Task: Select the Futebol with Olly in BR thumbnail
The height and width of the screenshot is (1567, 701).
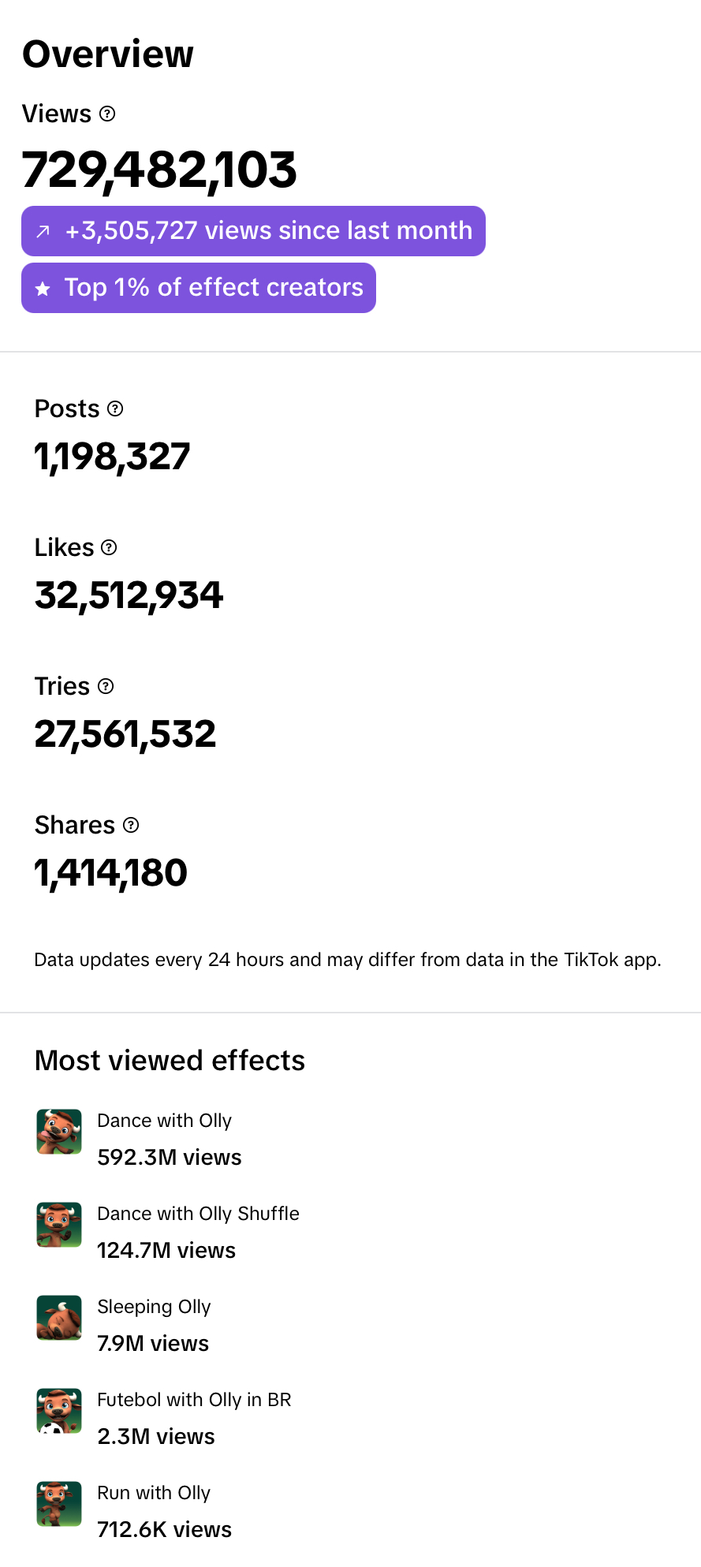Action: click(59, 1411)
